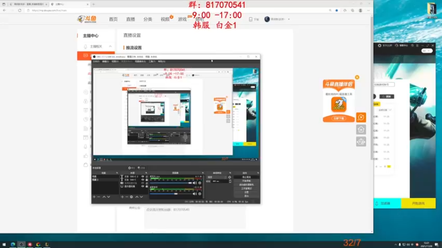Add a new scene with the plus button

(x=94, y=197)
